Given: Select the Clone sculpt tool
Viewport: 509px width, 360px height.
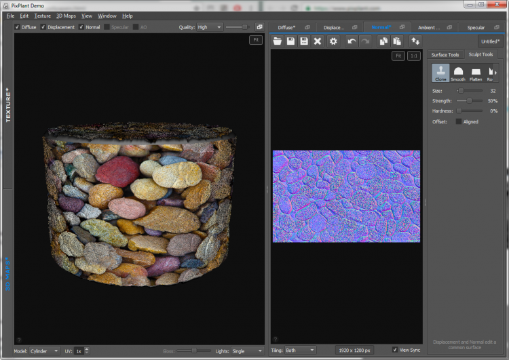Looking at the screenshot, I should click(x=440, y=73).
